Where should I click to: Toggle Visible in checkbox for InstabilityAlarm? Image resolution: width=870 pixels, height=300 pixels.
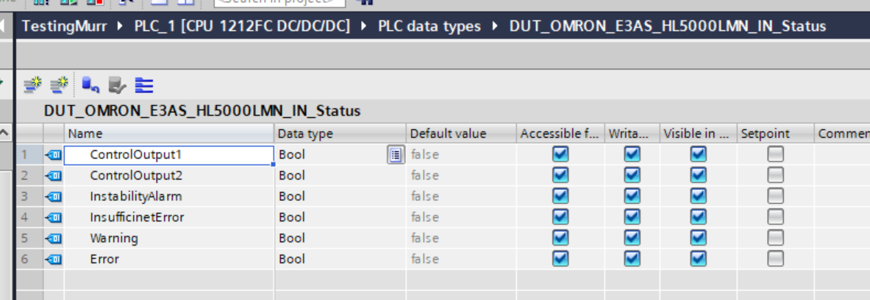coord(698,196)
